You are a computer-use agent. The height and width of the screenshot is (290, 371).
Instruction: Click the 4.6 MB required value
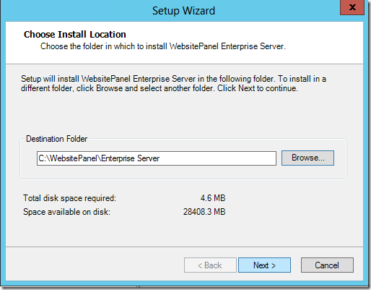(213, 198)
